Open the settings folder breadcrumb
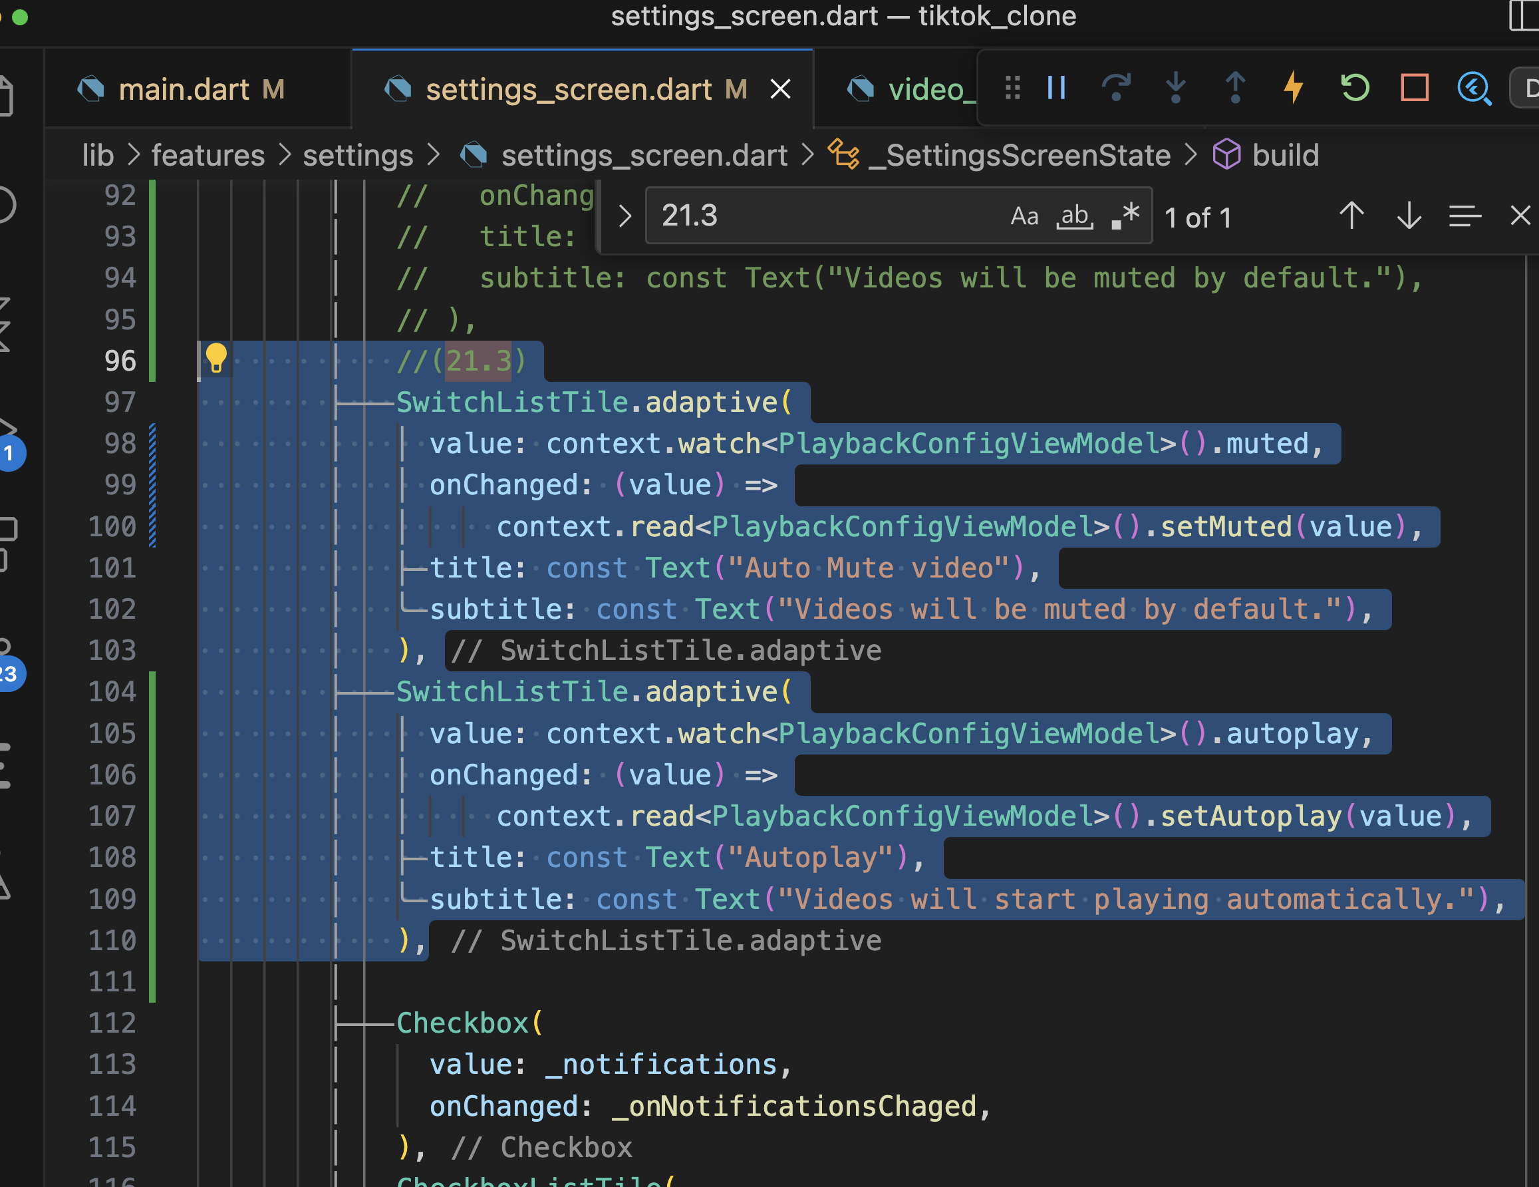This screenshot has height=1187, width=1539. [357, 155]
